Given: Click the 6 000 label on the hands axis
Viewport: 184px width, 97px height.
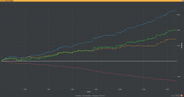Looking at the screenshot, I should coord(72,89).
